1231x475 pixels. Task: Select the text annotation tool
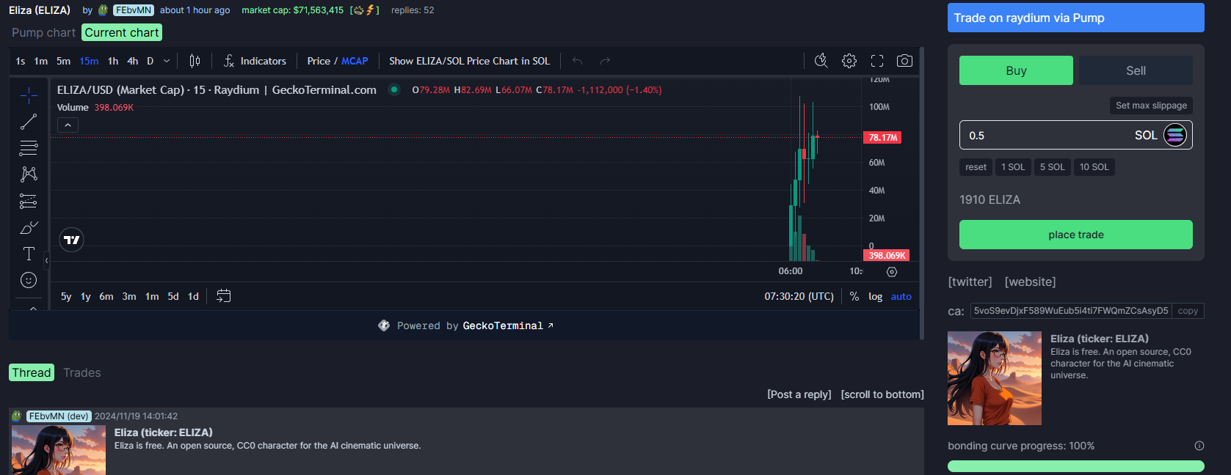point(29,254)
